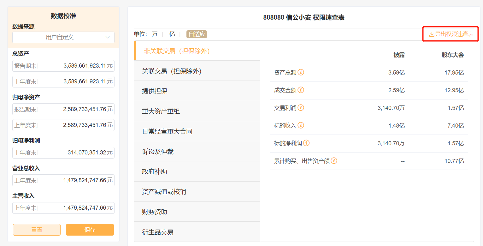483x246 pixels.
Task: Click info icon next to 标的净利润
Action: (306, 143)
